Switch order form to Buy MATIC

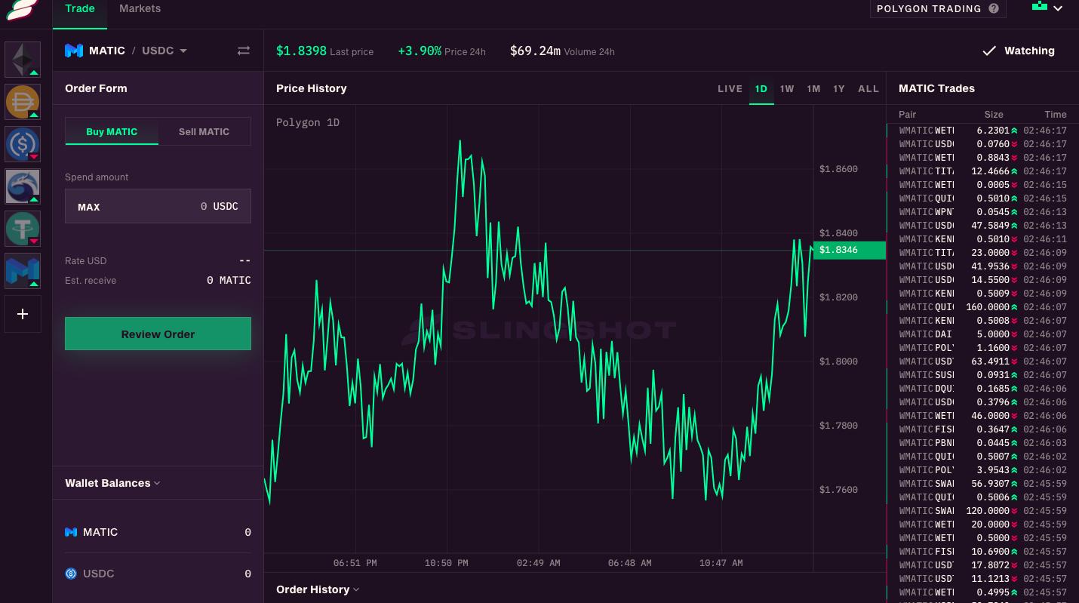pyautogui.click(x=112, y=131)
